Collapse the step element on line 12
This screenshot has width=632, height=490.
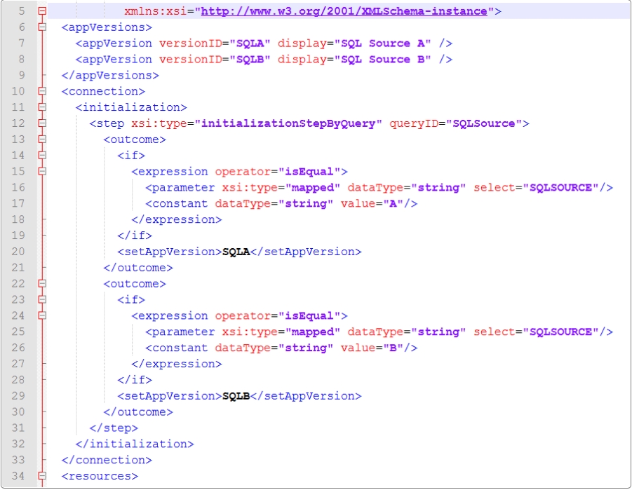point(42,123)
